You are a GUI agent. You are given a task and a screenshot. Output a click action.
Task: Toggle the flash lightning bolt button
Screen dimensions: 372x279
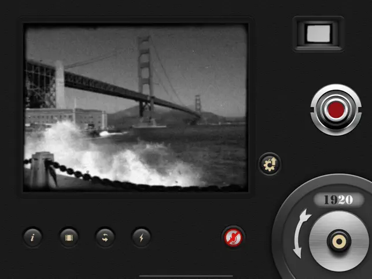[141, 237]
